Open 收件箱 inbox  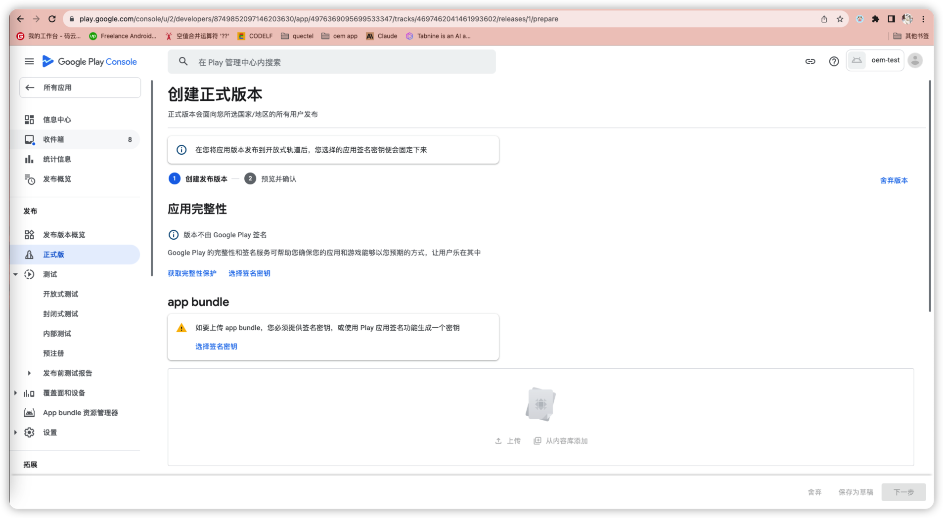[x=75, y=139]
